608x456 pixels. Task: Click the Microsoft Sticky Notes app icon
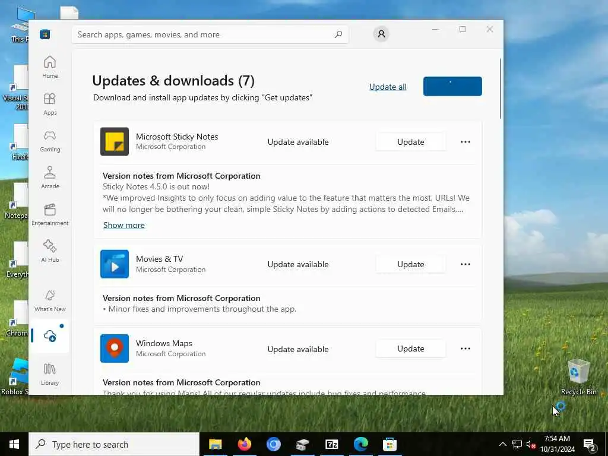coord(115,141)
